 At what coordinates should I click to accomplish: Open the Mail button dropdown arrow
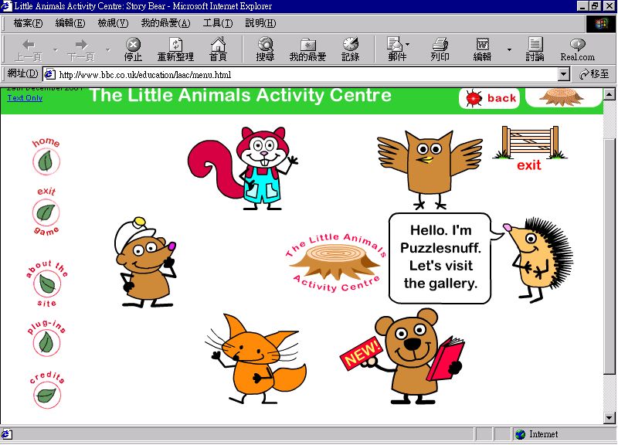408,44
